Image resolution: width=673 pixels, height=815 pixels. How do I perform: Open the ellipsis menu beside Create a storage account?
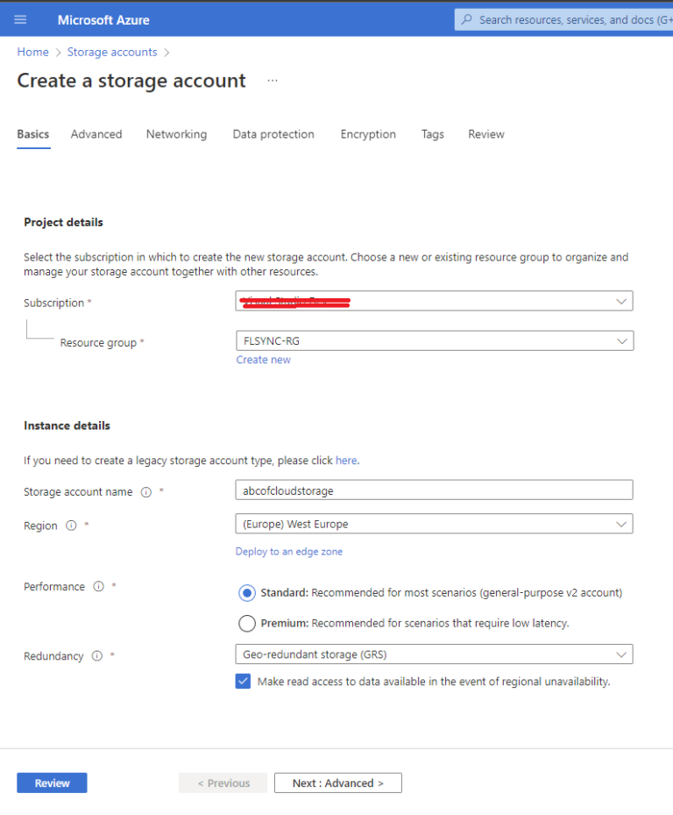[x=272, y=80]
